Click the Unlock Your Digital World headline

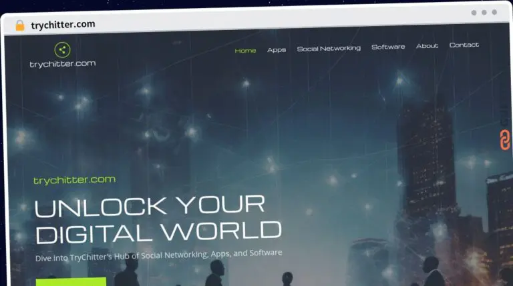tap(158, 219)
